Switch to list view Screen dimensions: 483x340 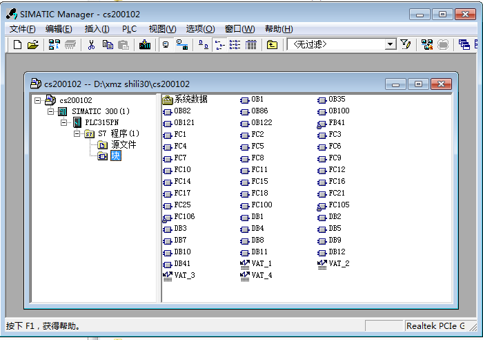point(235,45)
